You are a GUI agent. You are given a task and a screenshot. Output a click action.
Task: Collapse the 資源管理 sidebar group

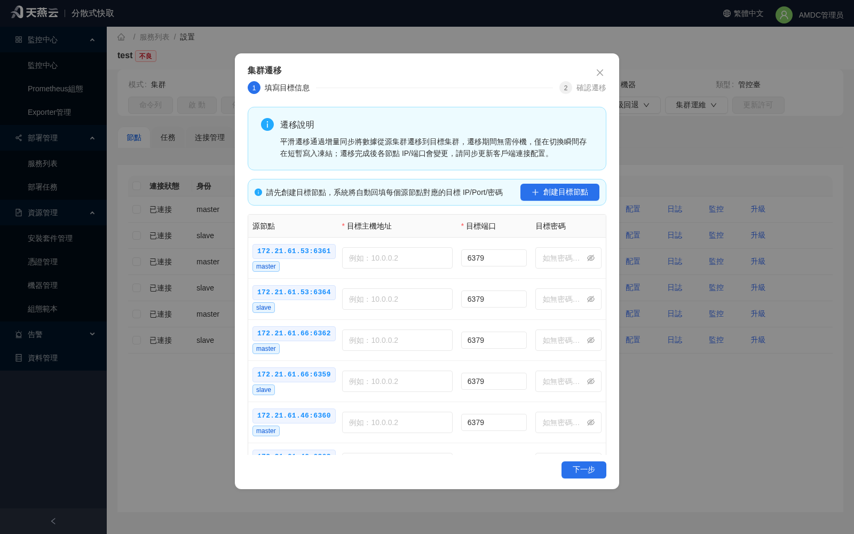tap(92, 213)
